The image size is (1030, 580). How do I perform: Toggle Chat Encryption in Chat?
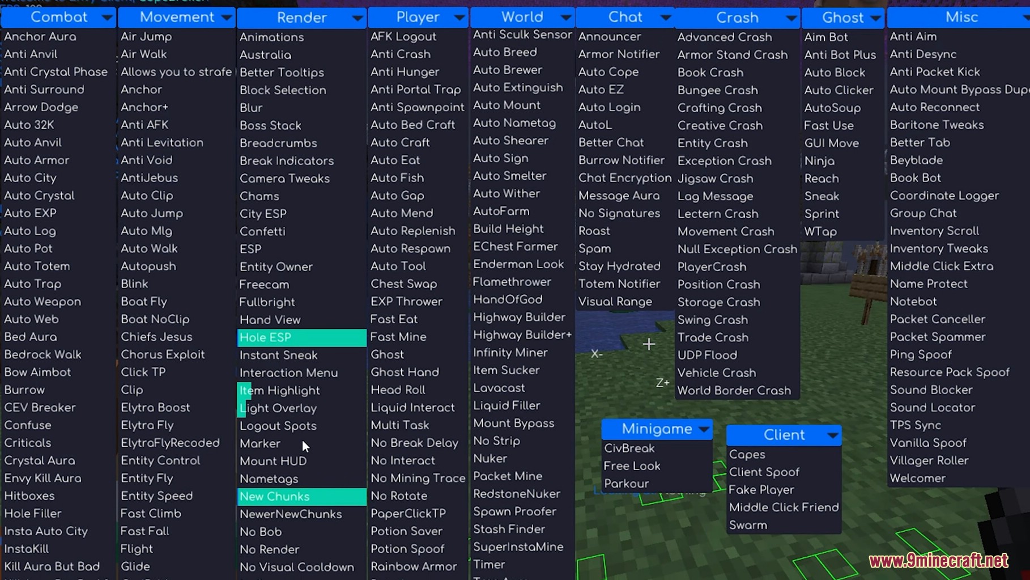(625, 178)
